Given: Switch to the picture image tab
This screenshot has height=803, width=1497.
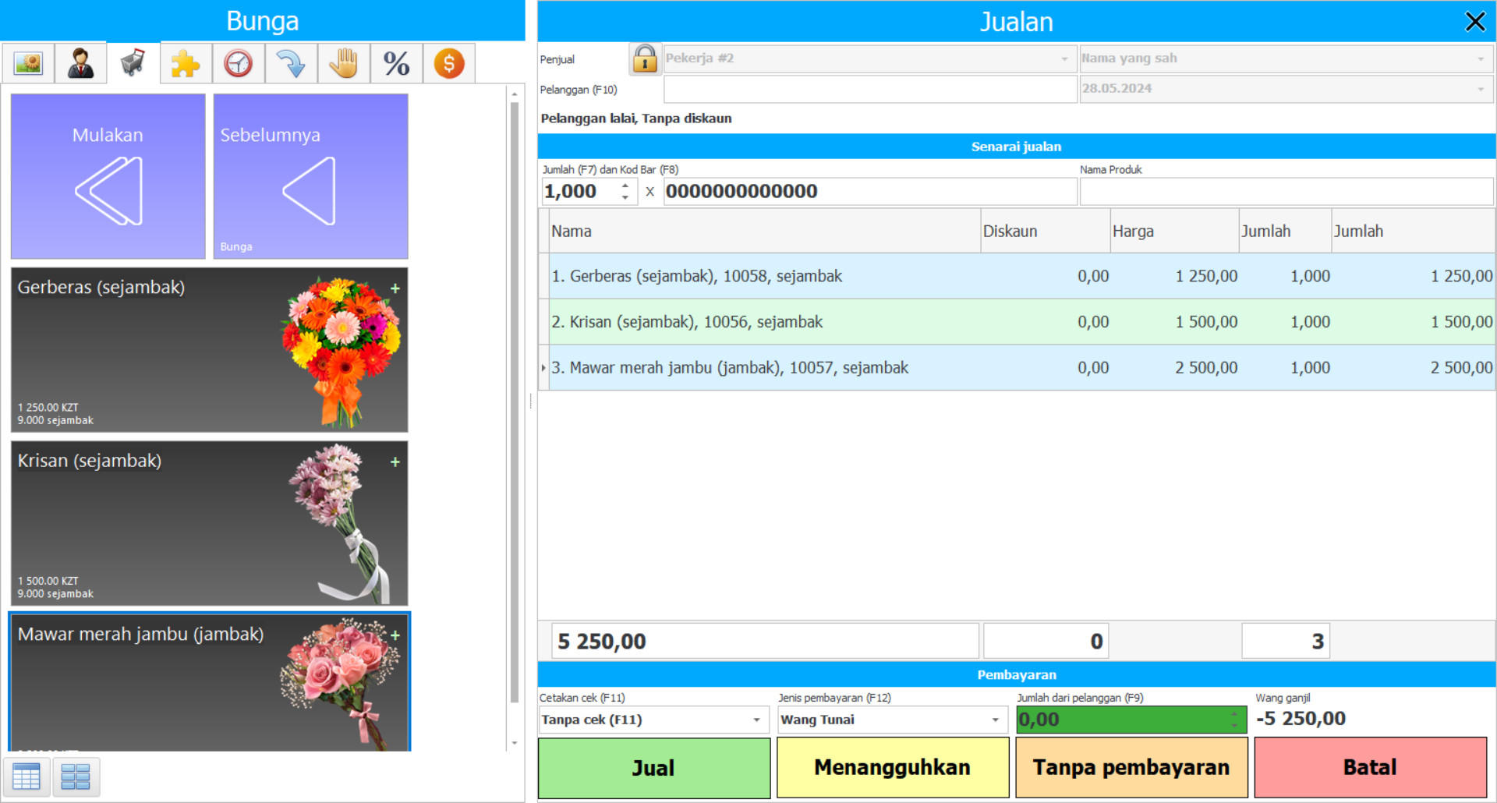Looking at the screenshot, I should coord(28,62).
